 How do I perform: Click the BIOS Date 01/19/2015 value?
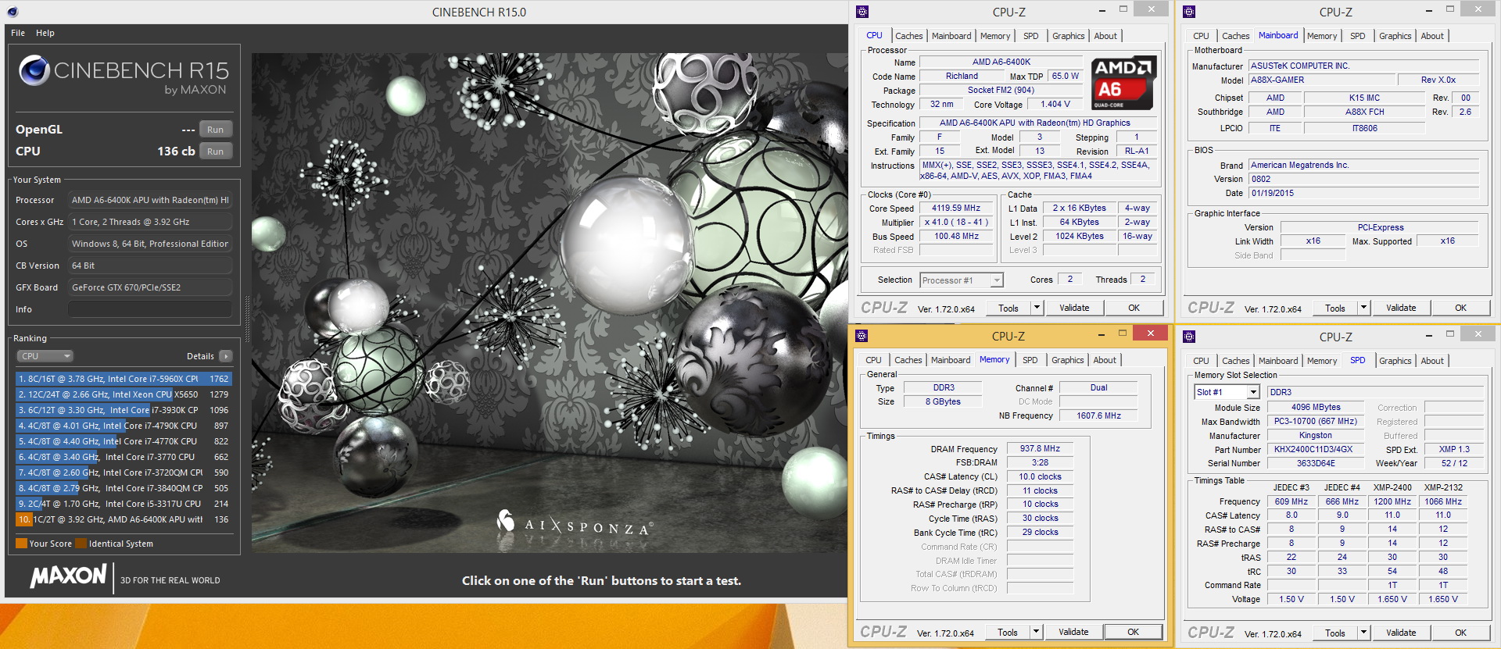pos(1363,193)
